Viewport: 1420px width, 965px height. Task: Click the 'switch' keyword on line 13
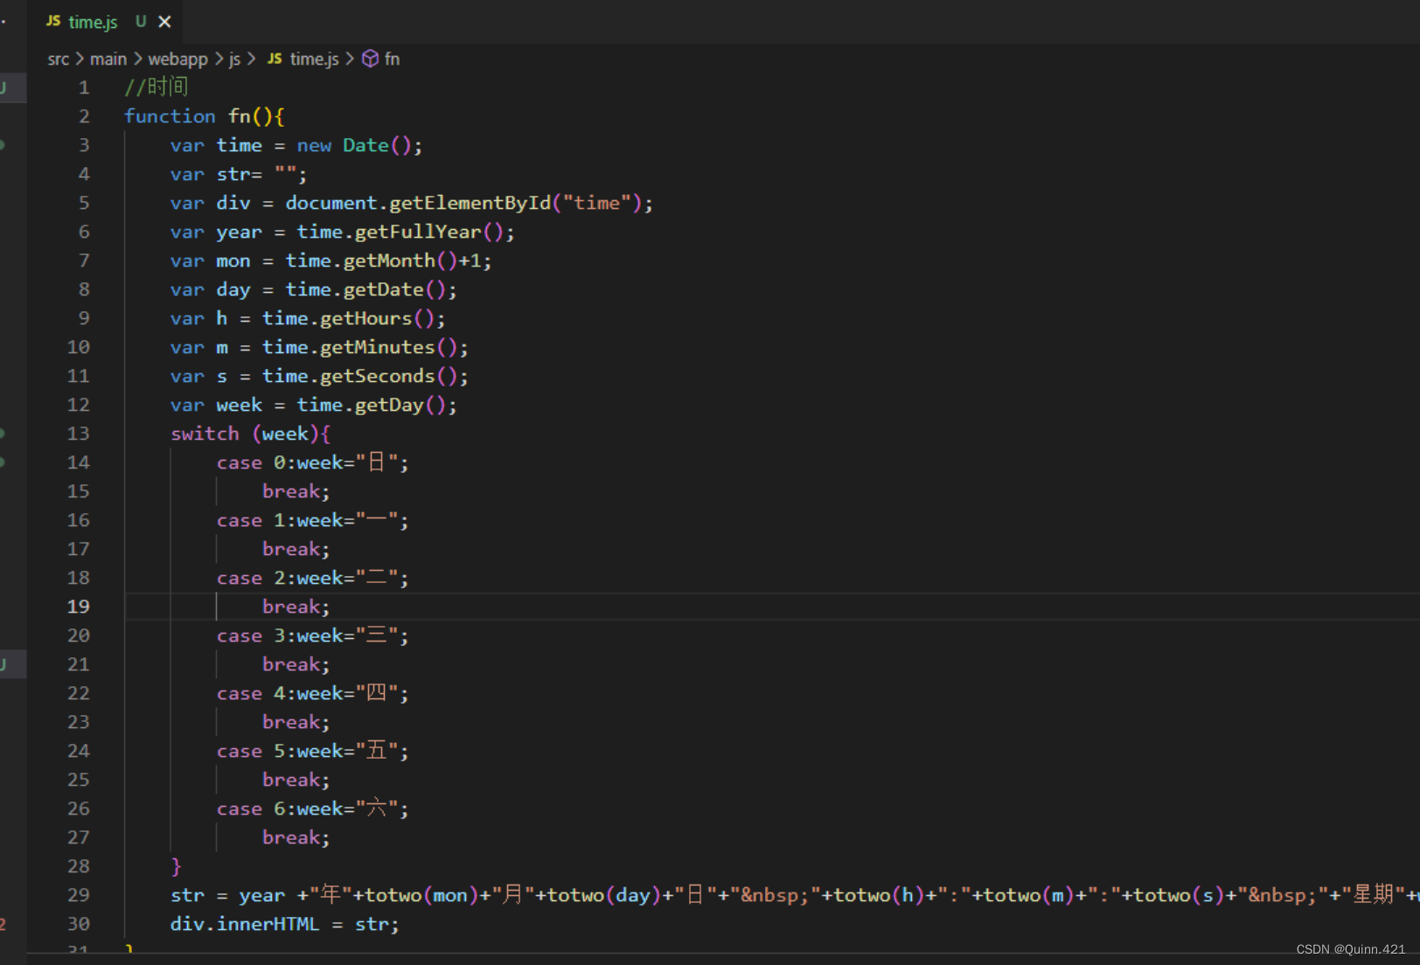coord(205,434)
